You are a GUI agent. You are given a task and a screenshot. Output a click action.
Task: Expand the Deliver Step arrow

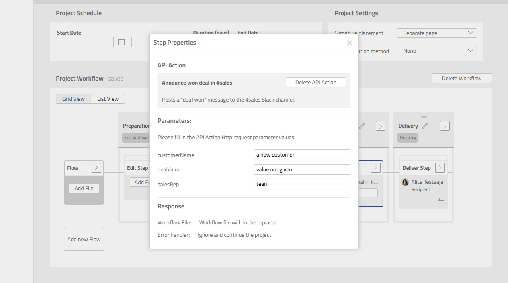pos(440,168)
